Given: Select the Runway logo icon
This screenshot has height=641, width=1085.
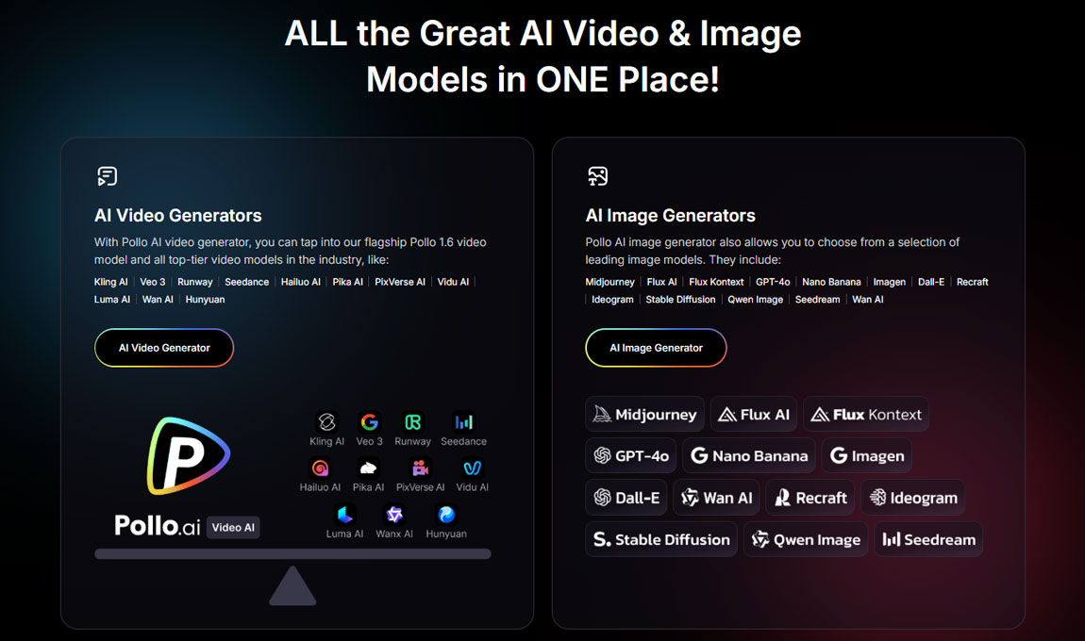Looking at the screenshot, I should click(x=412, y=422).
